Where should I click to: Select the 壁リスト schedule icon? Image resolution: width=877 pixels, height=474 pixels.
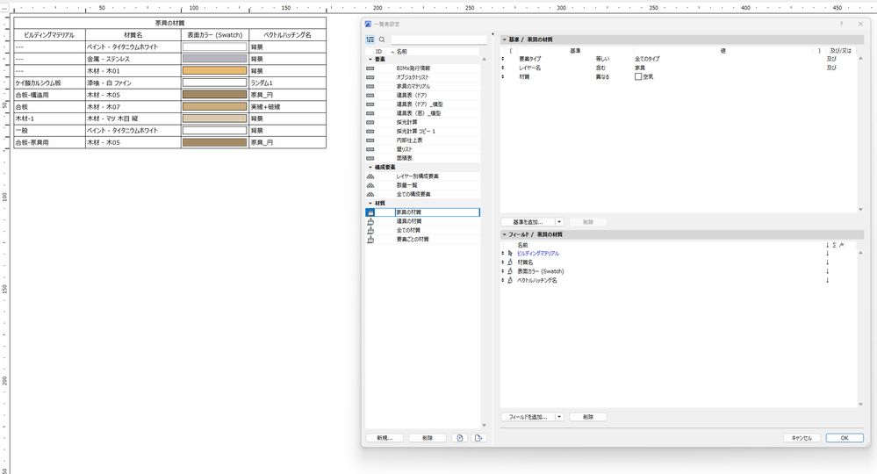370,149
